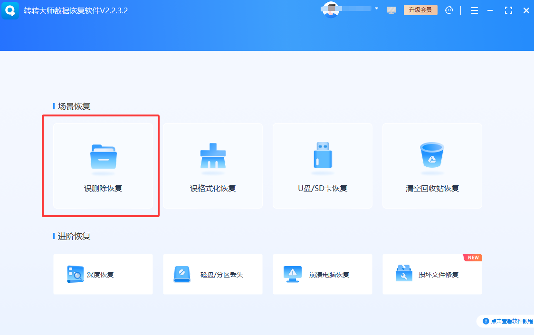This screenshot has width=534, height=335.
Task: Expand the account dropdown arrow
Action: (376, 9)
